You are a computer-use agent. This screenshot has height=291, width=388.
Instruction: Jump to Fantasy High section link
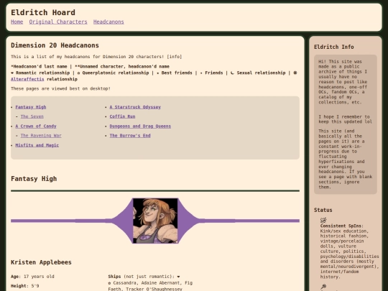[31, 107]
